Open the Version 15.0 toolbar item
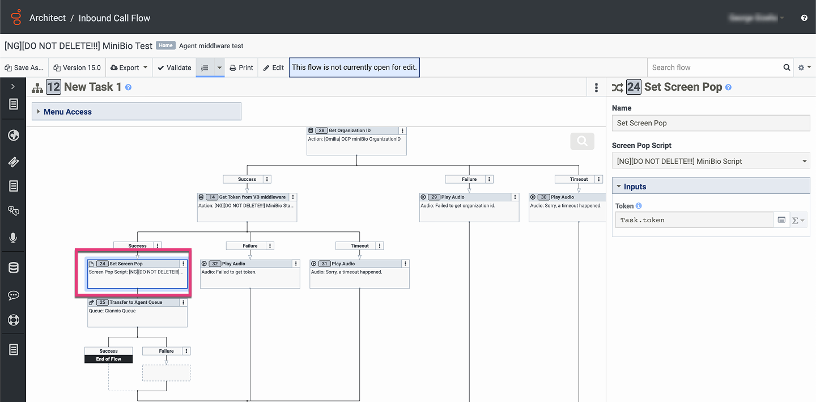 coord(77,67)
